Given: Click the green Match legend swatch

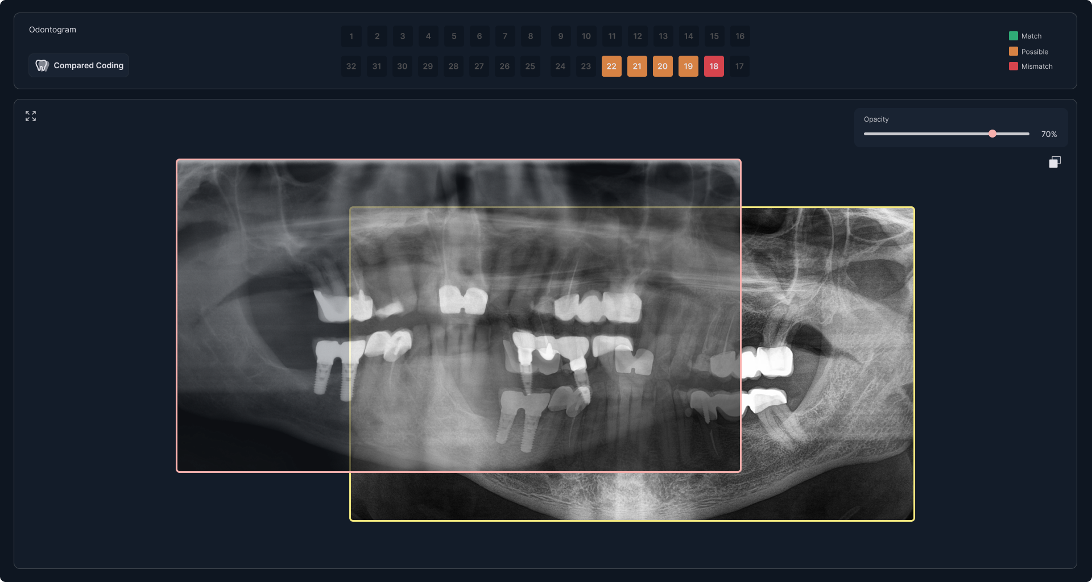Looking at the screenshot, I should pos(1014,36).
